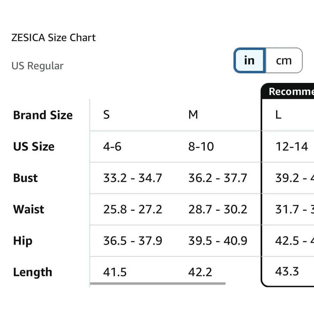Click the US Size row label

click(x=34, y=146)
